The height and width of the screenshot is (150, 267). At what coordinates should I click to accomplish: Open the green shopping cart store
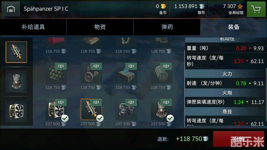coord(256,9)
